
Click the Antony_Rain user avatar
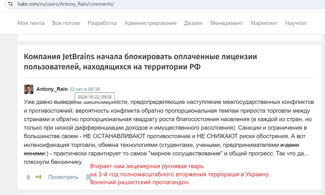29,89
